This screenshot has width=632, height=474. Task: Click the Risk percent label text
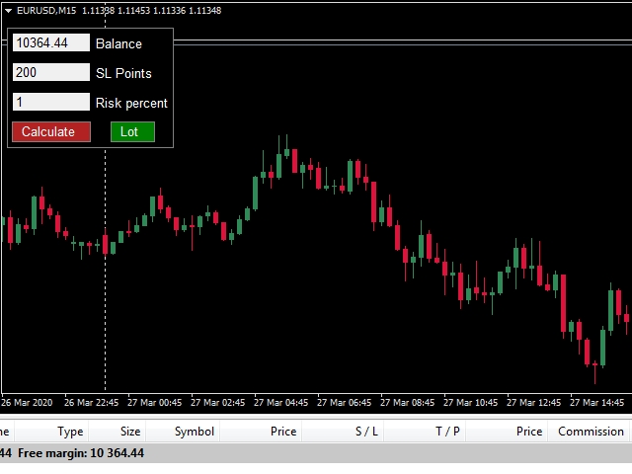pos(131,103)
